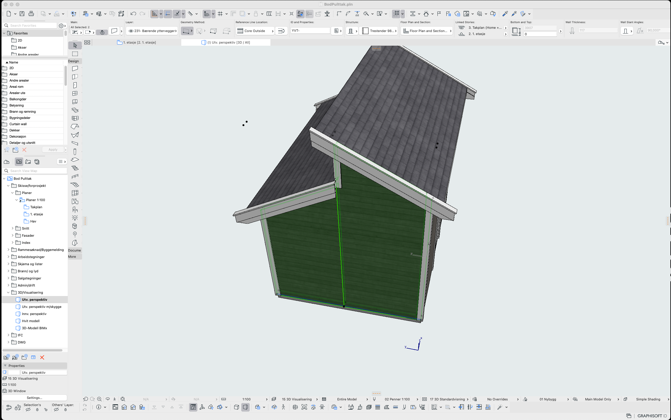This screenshot has width=671, height=420.
Task: Activate the Marquee tool
Action: point(75,54)
